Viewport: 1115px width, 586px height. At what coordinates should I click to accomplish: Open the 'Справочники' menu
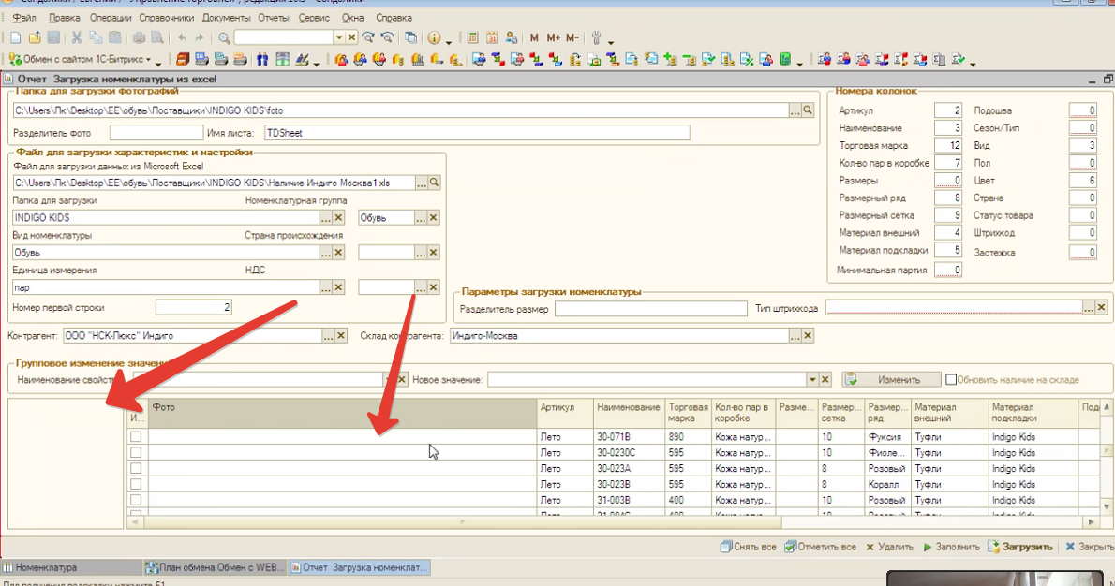pos(167,18)
